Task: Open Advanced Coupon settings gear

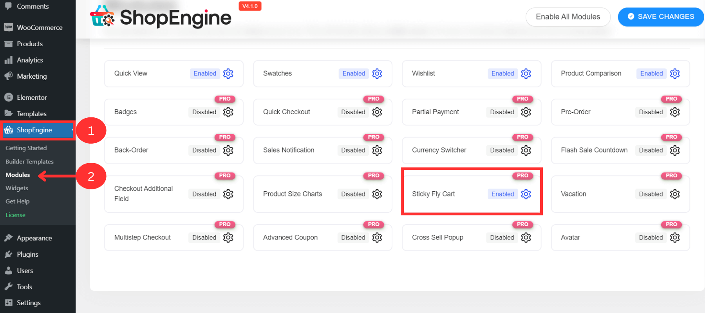Action: tap(377, 237)
